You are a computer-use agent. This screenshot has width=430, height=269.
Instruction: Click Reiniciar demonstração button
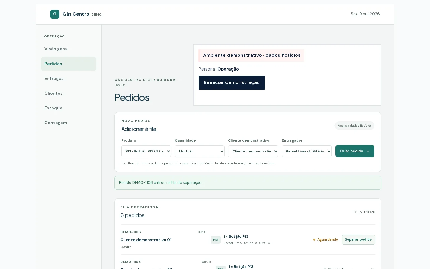click(x=232, y=82)
